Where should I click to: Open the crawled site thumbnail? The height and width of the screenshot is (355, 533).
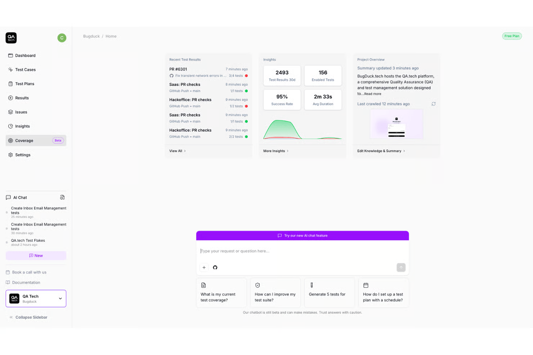397,124
